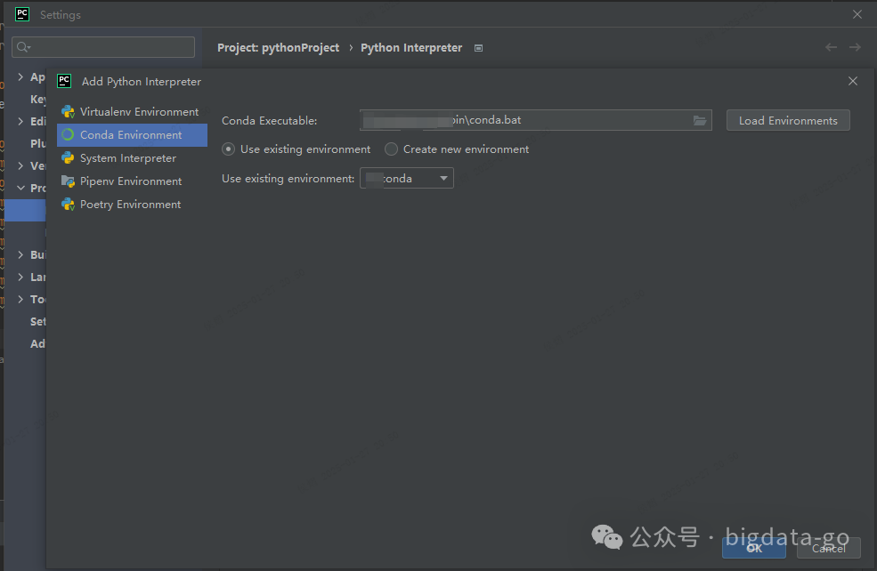Viewport: 877px width, 571px height.
Task: Open the Advanced Settings item starting with Ad
Action: [x=37, y=343]
